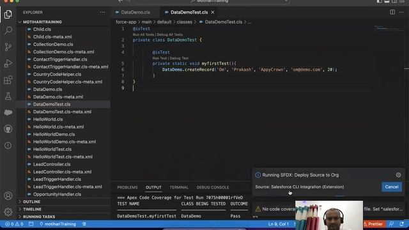
Task: Click the feedback icon next to Prettier
Action: (x=391, y=224)
